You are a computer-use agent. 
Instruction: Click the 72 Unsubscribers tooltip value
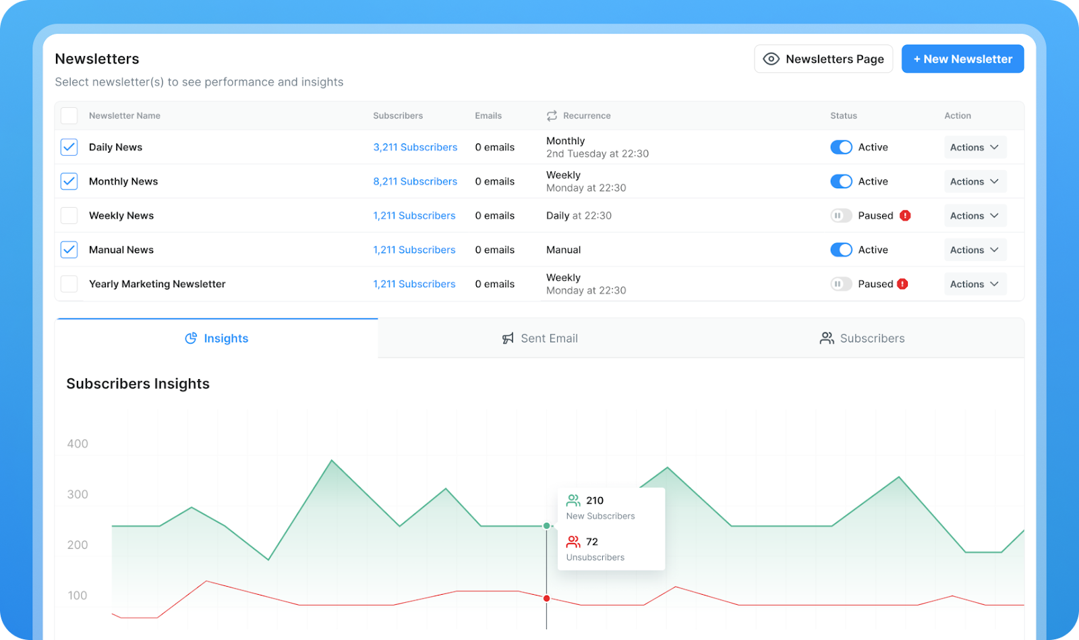592,542
